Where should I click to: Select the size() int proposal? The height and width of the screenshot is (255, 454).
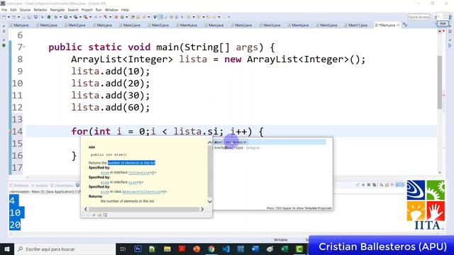coord(270,142)
